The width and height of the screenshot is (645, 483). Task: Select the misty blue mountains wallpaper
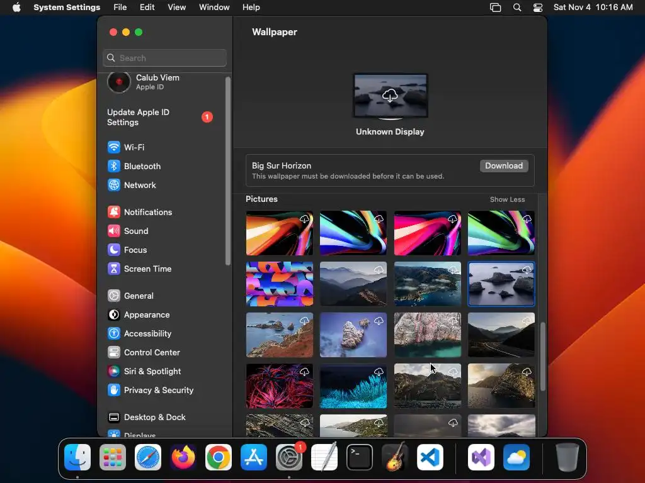353,284
